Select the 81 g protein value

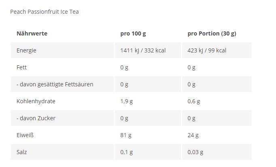[x=126, y=135]
